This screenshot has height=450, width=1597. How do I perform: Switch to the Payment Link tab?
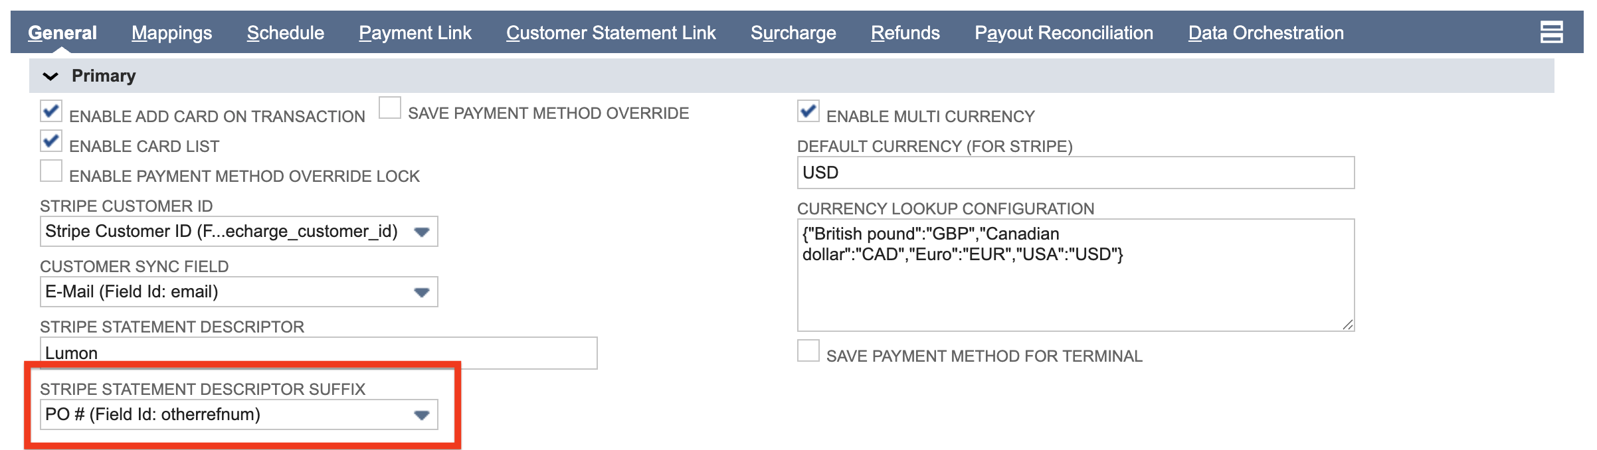(415, 33)
